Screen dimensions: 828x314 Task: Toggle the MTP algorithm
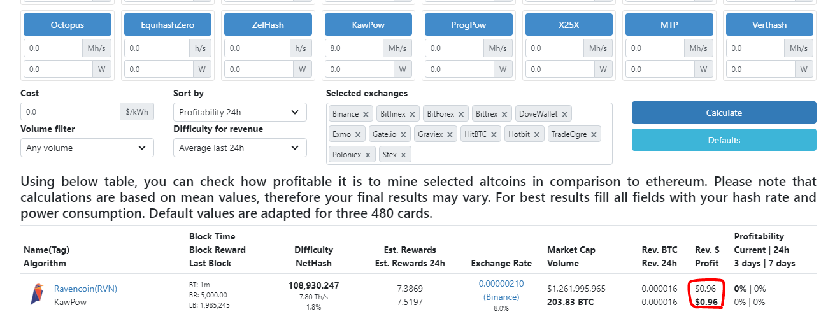[x=669, y=25]
